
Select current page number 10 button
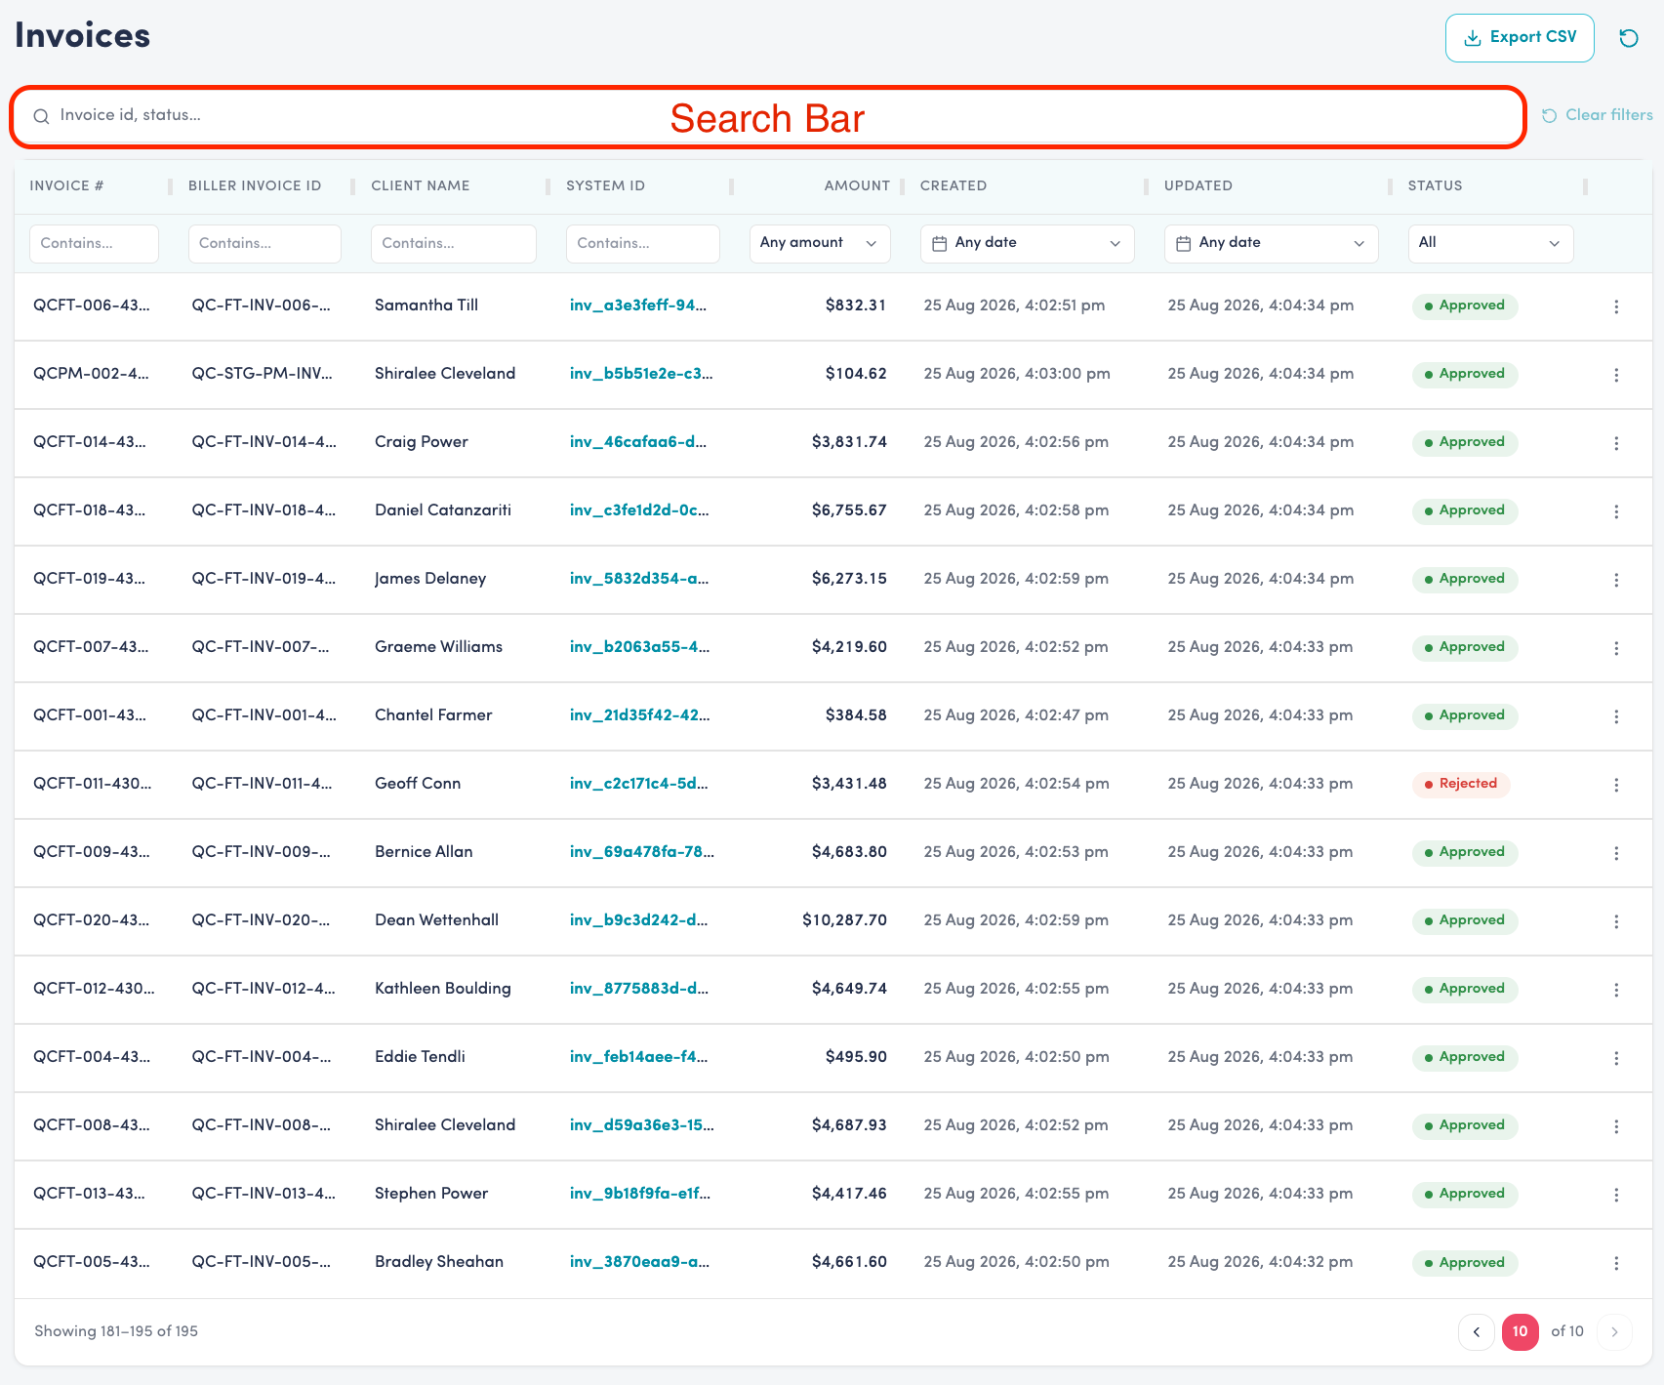(x=1520, y=1332)
